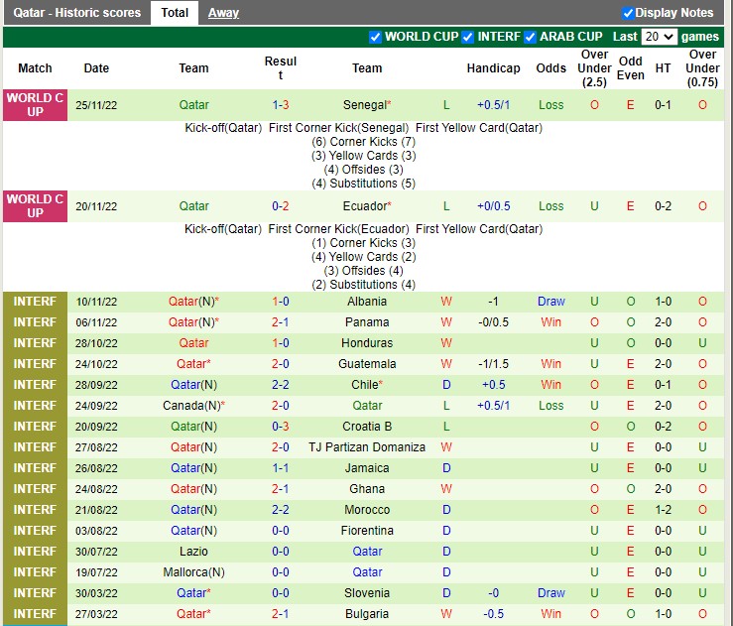Click the Draw odds in Slovenia row

pyautogui.click(x=551, y=593)
